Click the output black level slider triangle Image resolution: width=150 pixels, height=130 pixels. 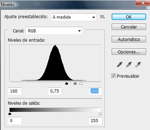pyautogui.click(x=10, y=114)
